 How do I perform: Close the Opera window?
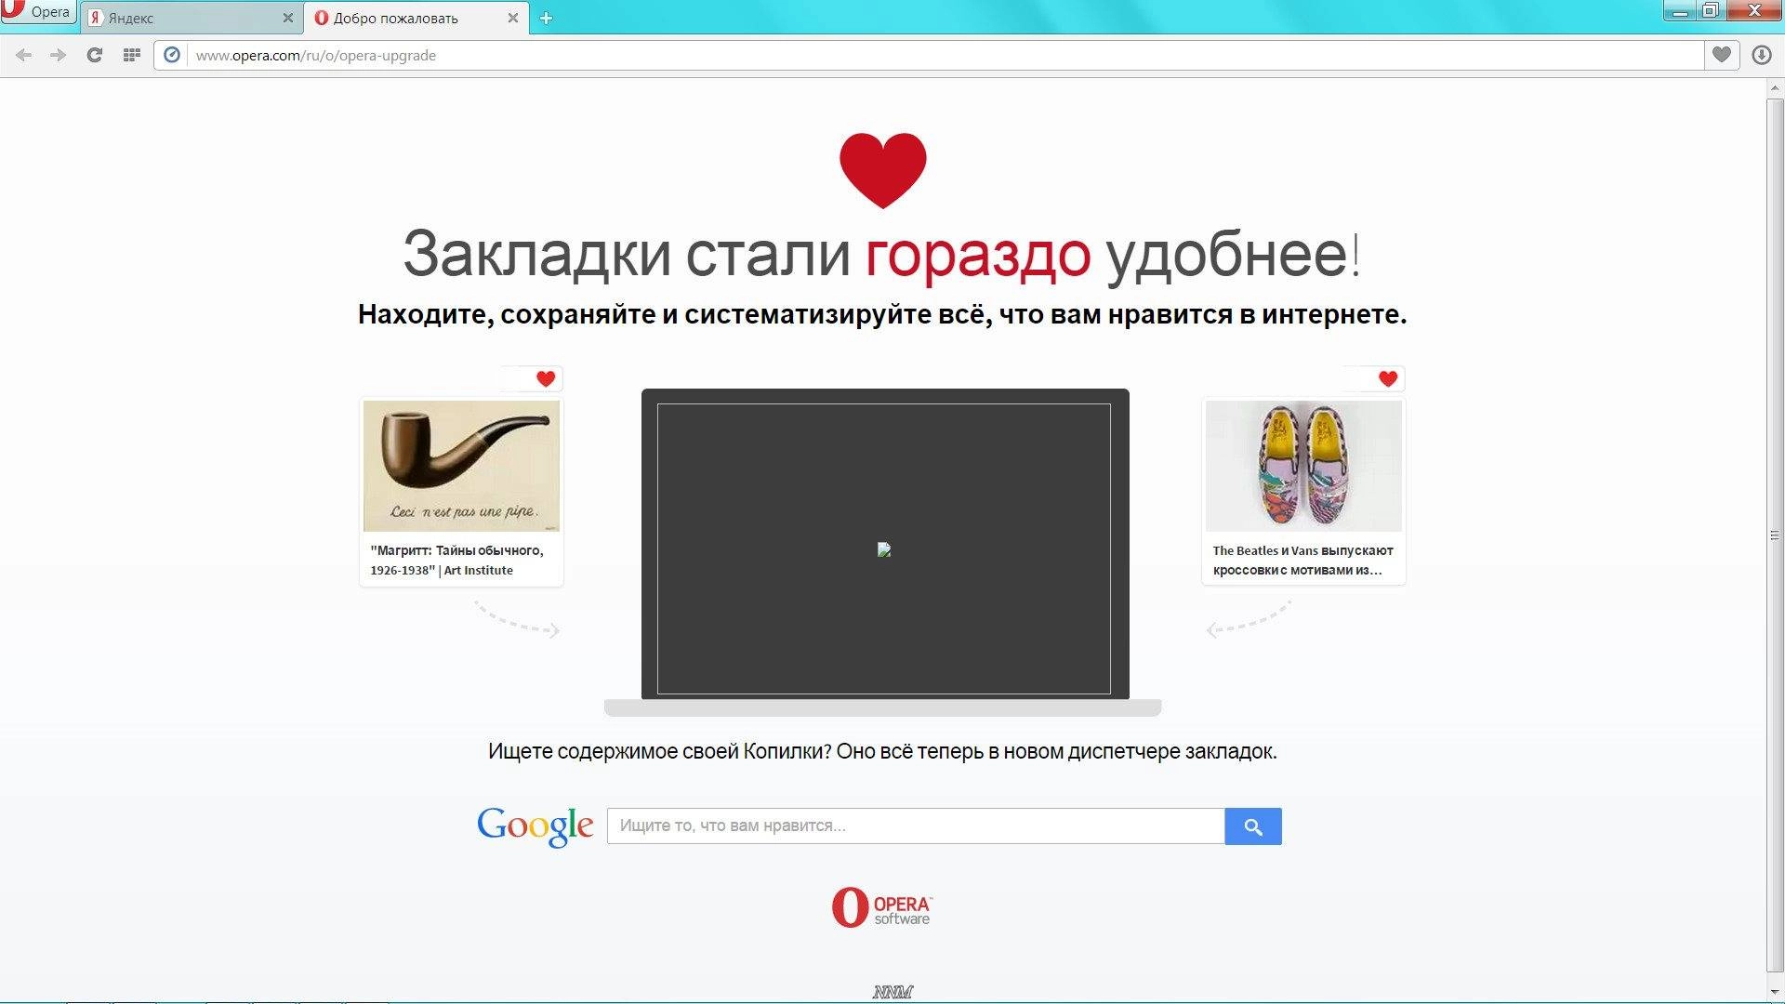coord(1753,11)
